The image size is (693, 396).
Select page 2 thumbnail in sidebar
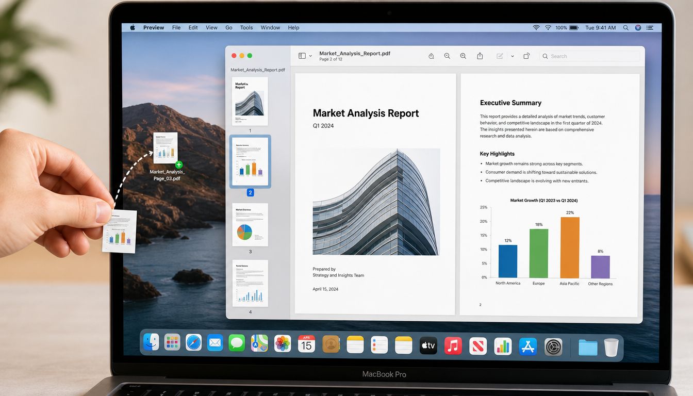[250, 161]
